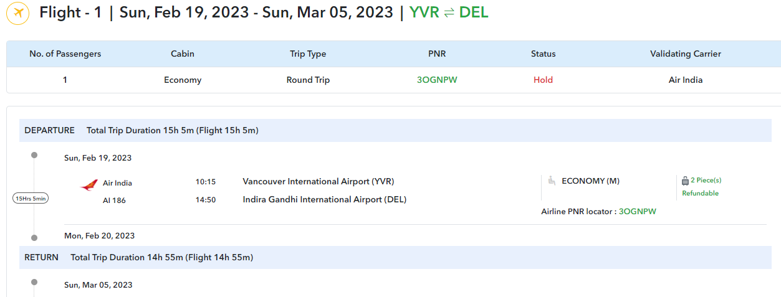Viewport: 781px width, 297px height.
Task: Click the DEPARTURE section header
Action: pos(49,130)
